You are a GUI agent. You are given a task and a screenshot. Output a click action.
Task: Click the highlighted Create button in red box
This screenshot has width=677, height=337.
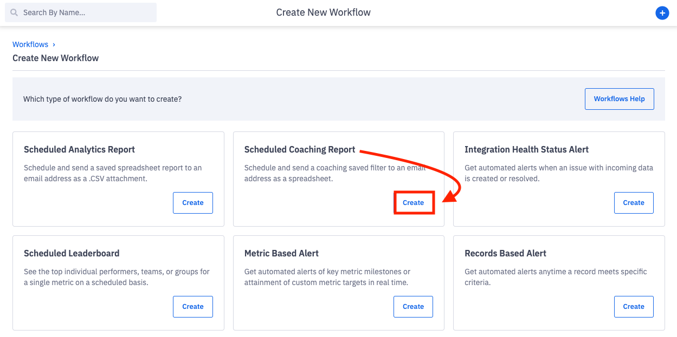(413, 202)
